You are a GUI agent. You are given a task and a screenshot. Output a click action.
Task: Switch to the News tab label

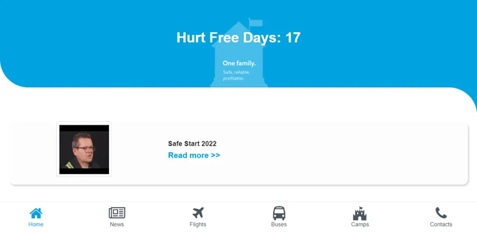tap(117, 225)
